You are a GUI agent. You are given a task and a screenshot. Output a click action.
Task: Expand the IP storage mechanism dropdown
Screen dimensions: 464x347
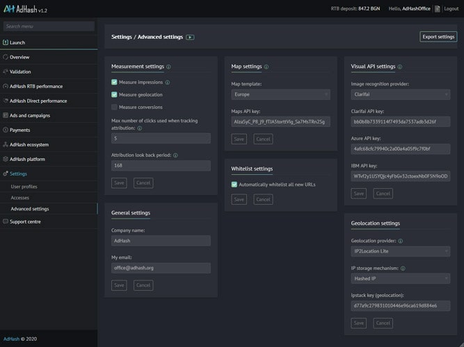pyautogui.click(x=401, y=278)
